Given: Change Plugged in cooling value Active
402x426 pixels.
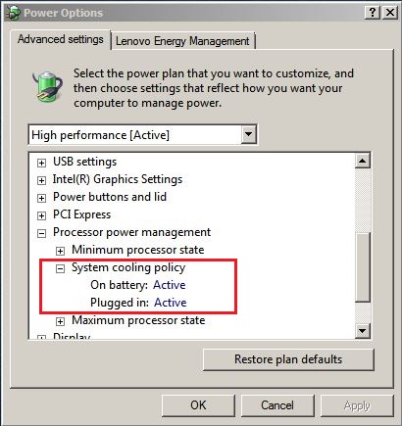Looking at the screenshot, I should (x=171, y=303).
